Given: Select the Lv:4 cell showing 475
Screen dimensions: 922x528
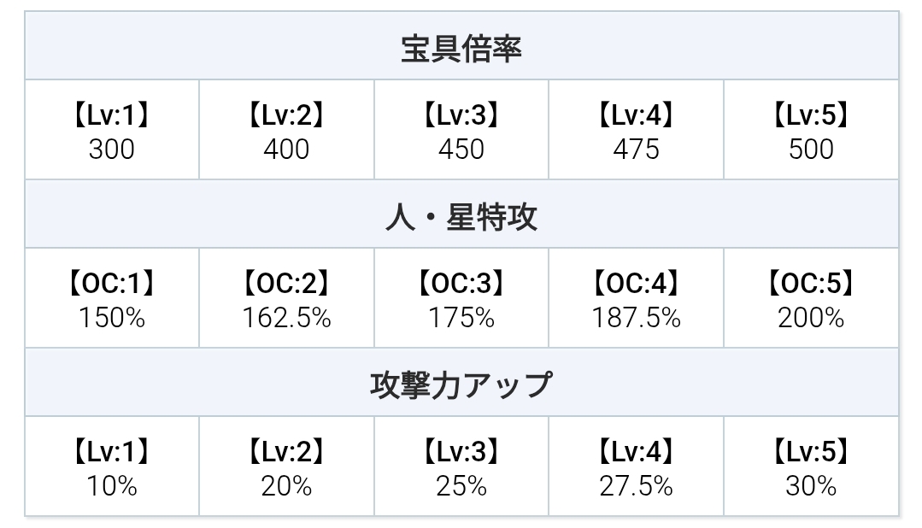Looking at the screenshot, I should click(636, 132).
